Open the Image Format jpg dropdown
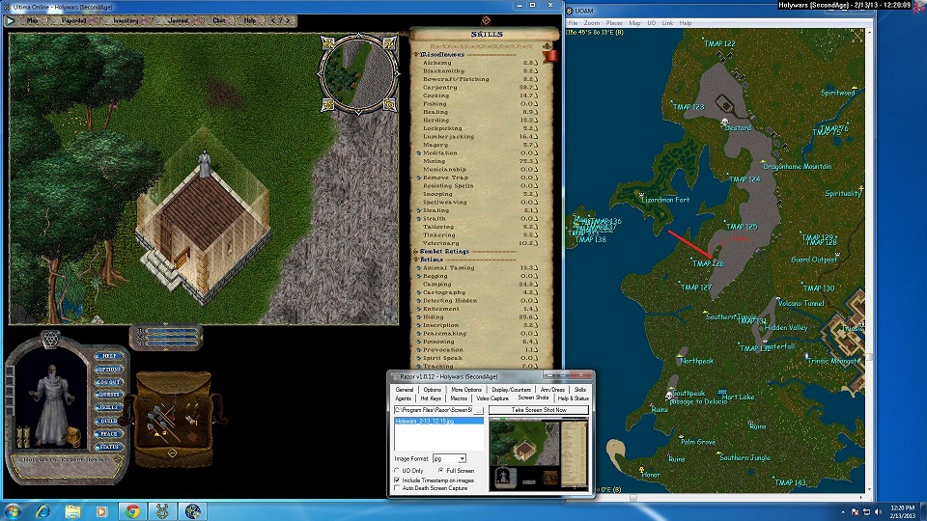The height and width of the screenshot is (521, 927). 462,458
